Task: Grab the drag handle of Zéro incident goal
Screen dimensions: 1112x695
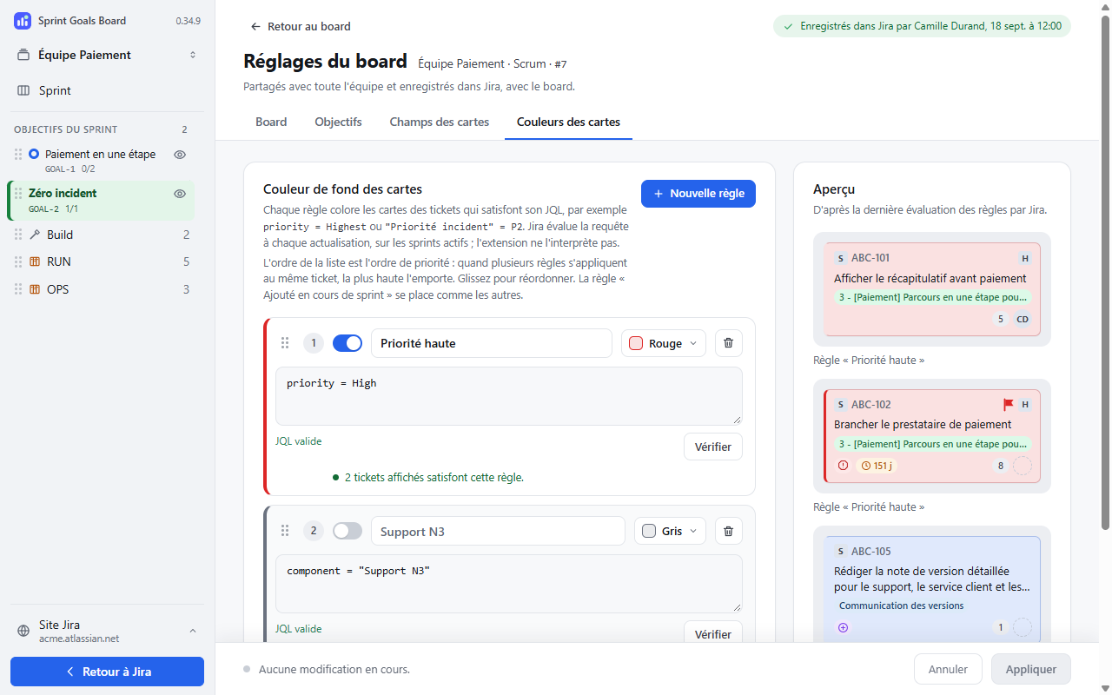Action: [x=18, y=193]
